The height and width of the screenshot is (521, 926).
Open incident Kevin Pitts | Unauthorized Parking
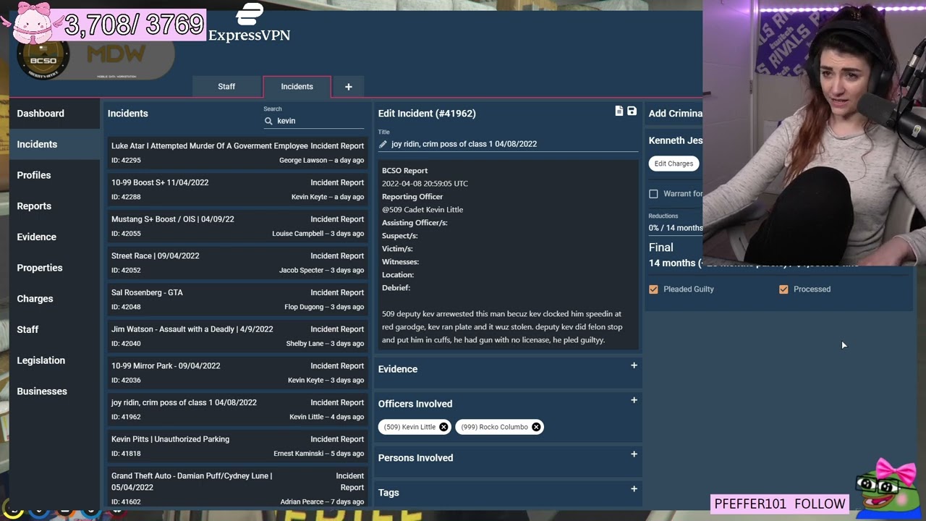point(237,446)
